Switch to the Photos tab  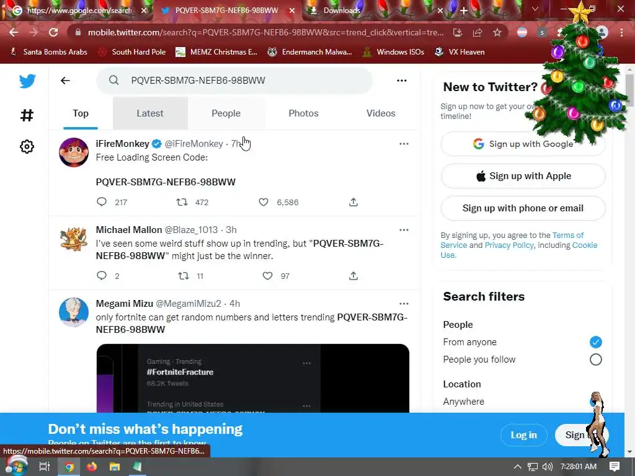[303, 113]
